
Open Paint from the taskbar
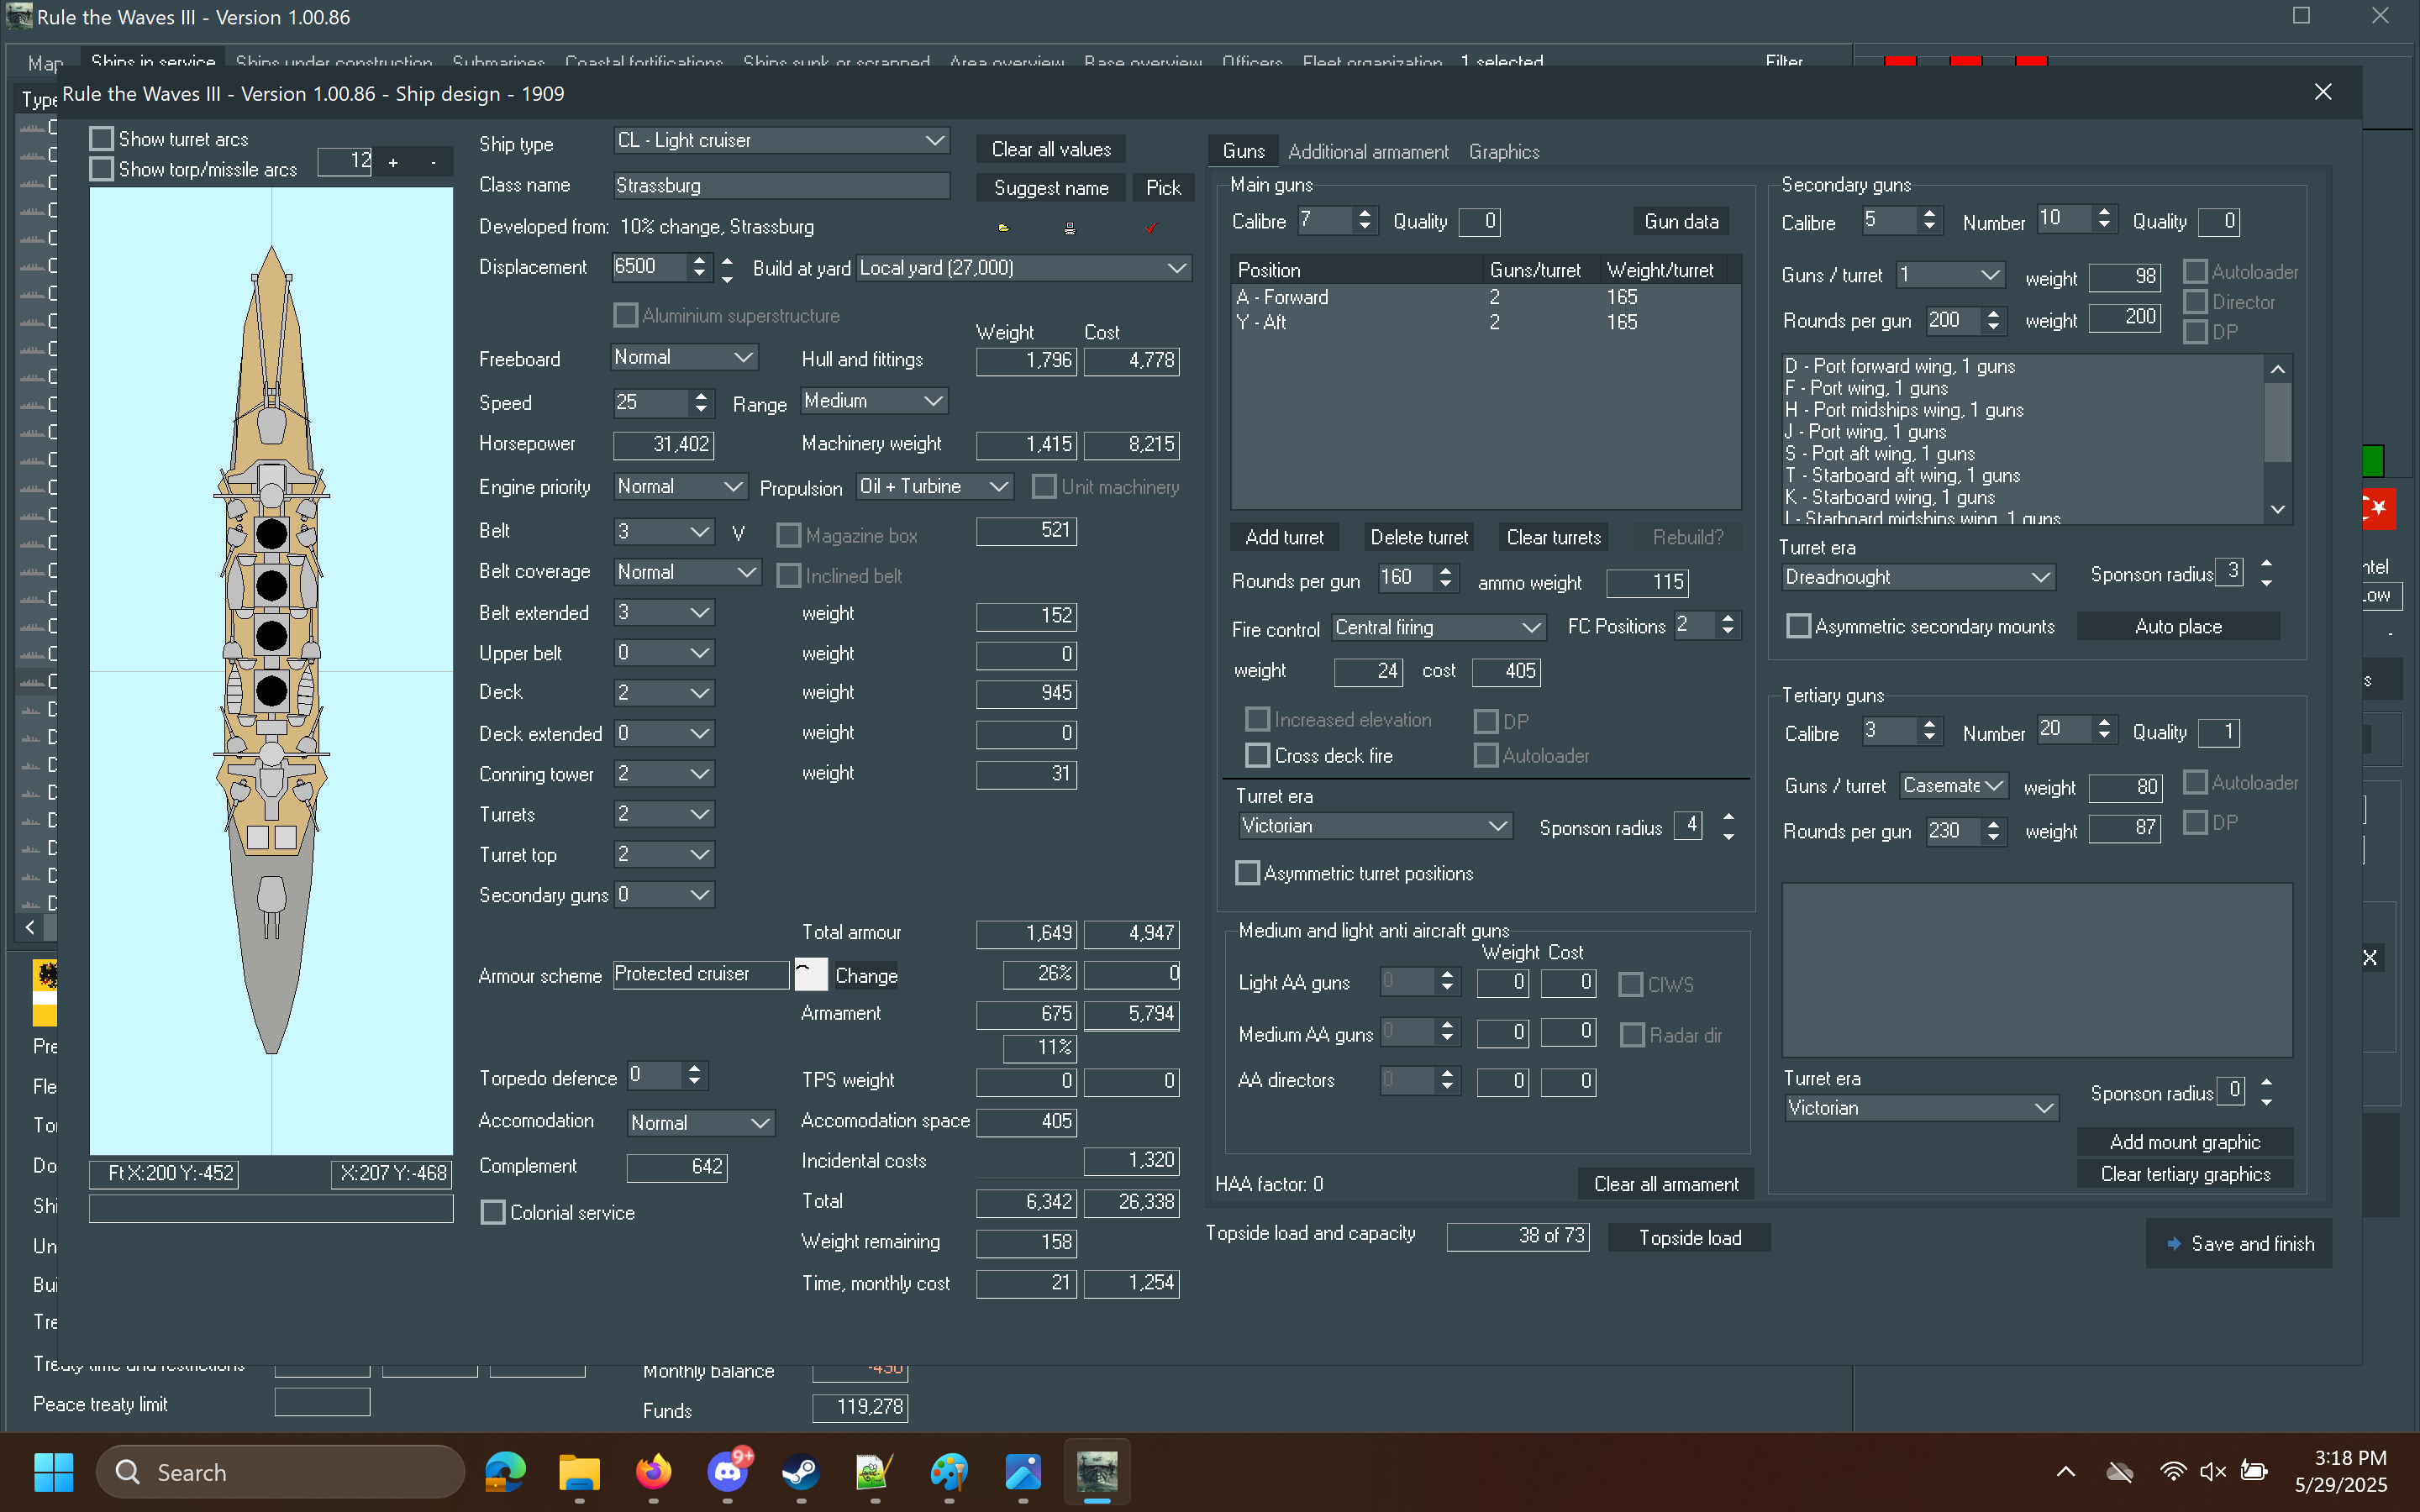tap(949, 1471)
